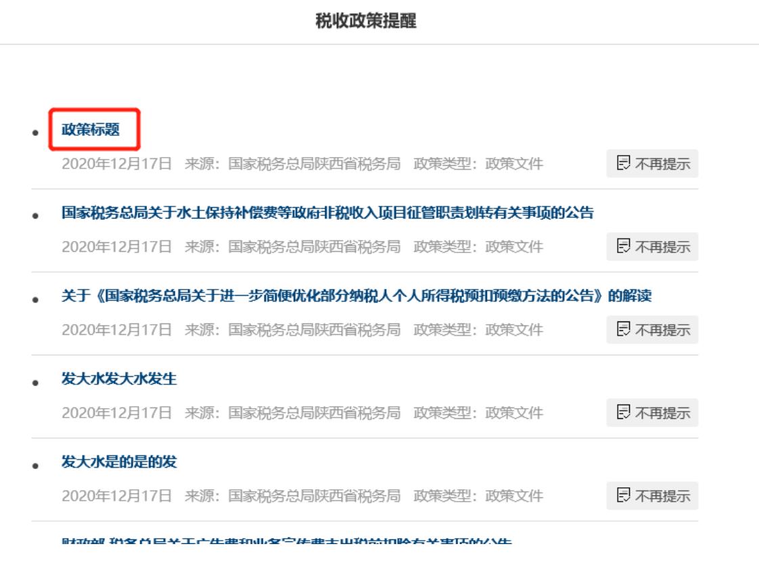
Task: Click the date under 发大水发大水发生
Action: [116, 413]
